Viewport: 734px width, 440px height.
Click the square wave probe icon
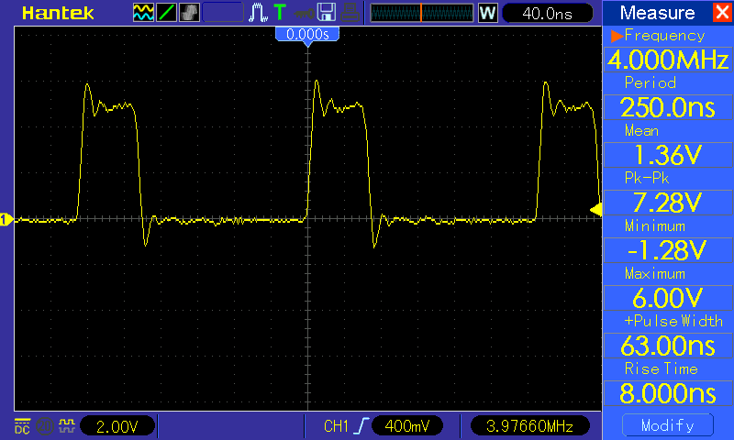coord(67,425)
